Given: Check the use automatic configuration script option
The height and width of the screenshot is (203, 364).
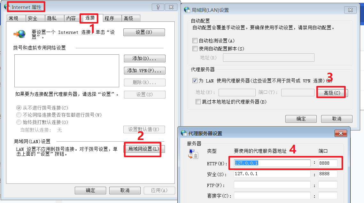Looking at the screenshot, I should pos(195,49).
